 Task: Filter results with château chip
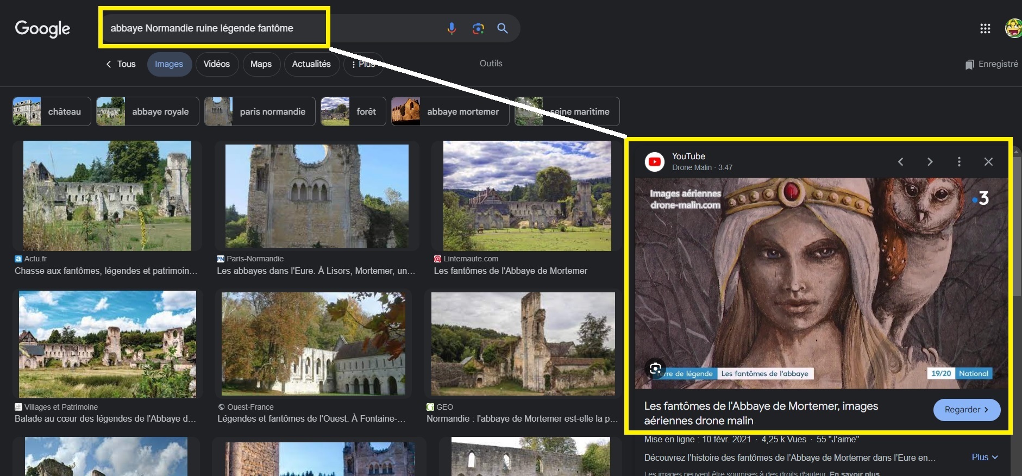[52, 111]
